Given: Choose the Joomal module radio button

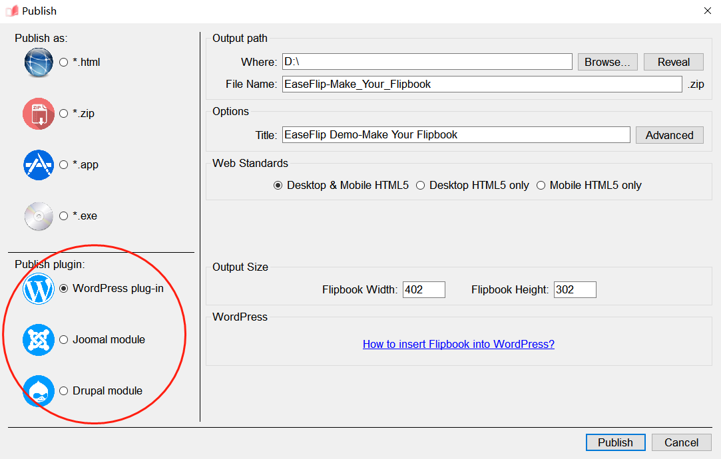Looking at the screenshot, I should click(x=64, y=340).
